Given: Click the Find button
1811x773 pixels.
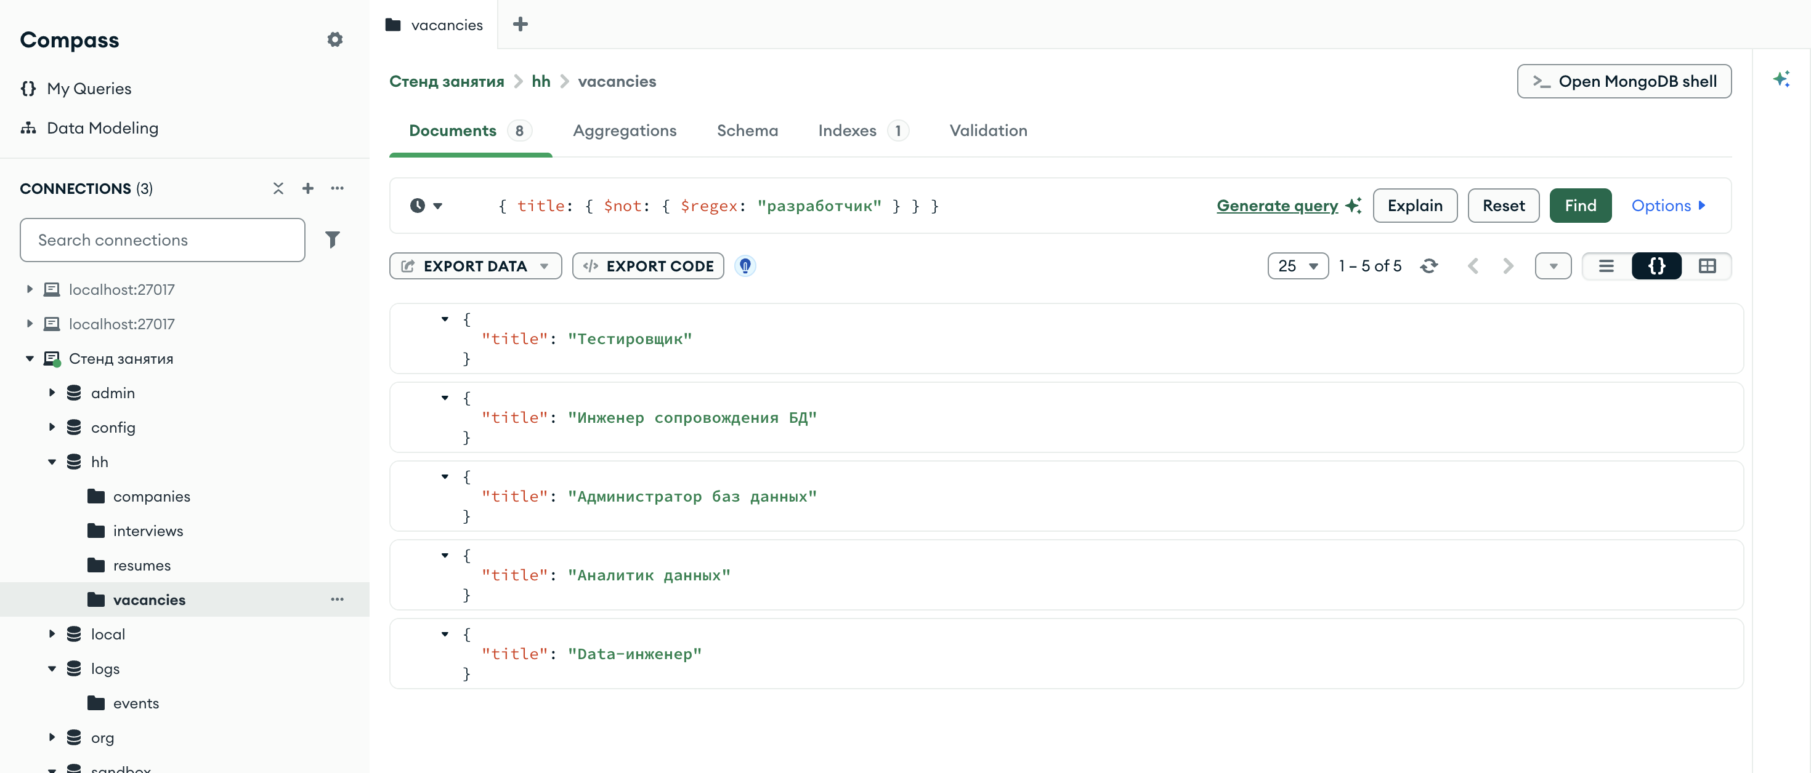Looking at the screenshot, I should [1580, 206].
